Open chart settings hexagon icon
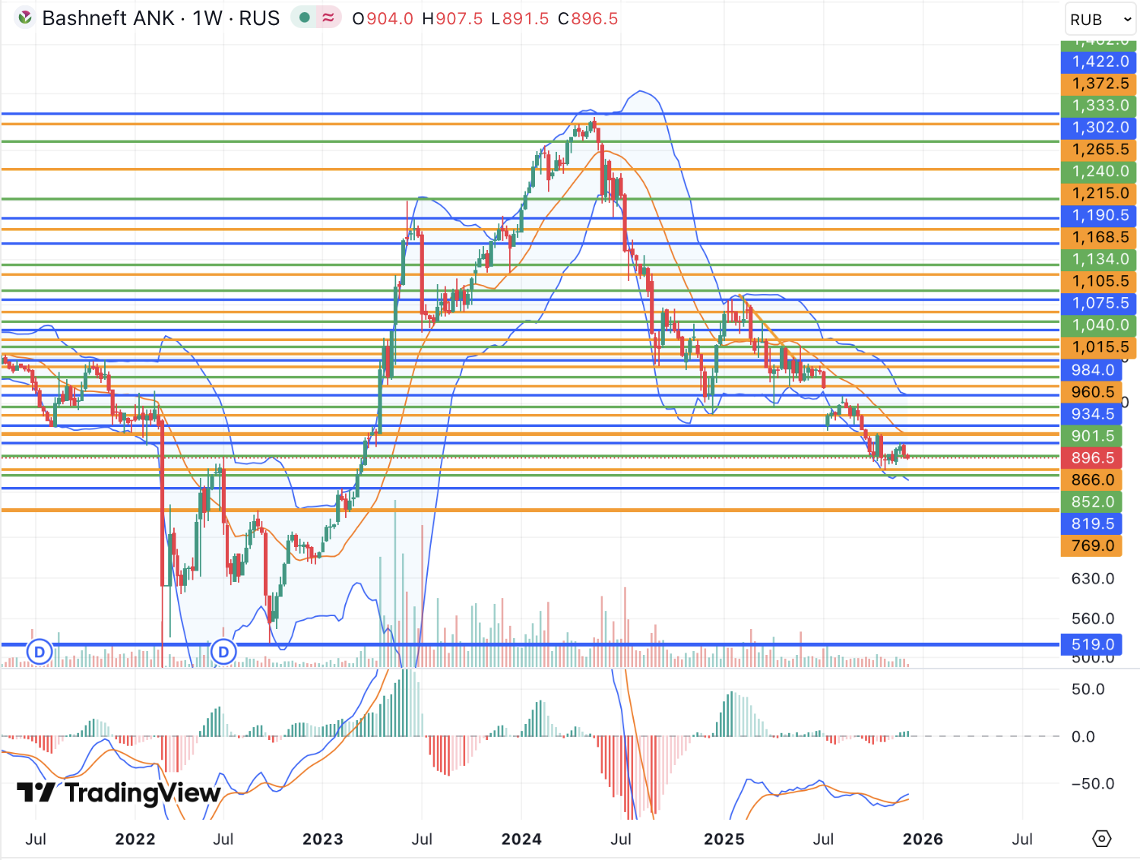The height and width of the screenshot is (860, 1140). point(1101,839)
